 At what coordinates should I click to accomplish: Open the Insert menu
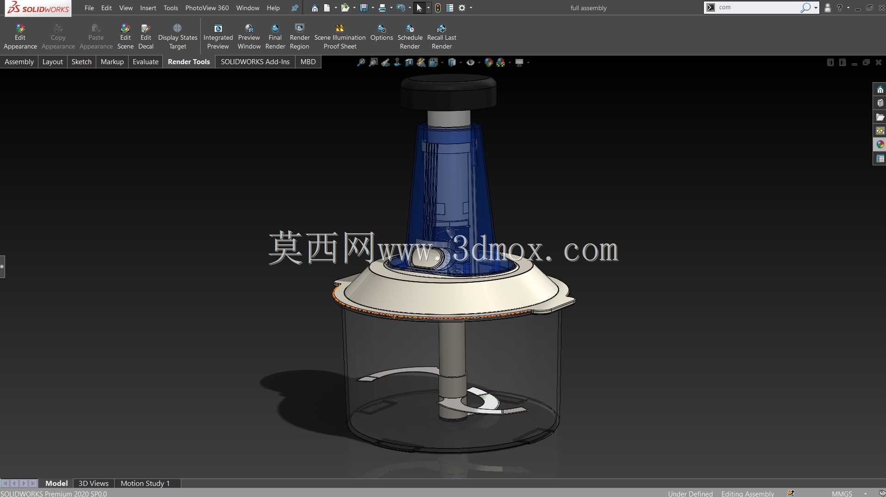tap(148, 8)
